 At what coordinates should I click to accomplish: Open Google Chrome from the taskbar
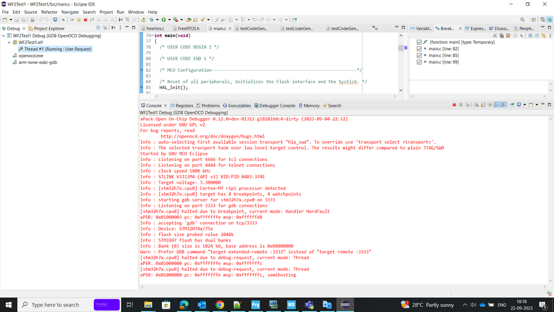click(220, 305)
